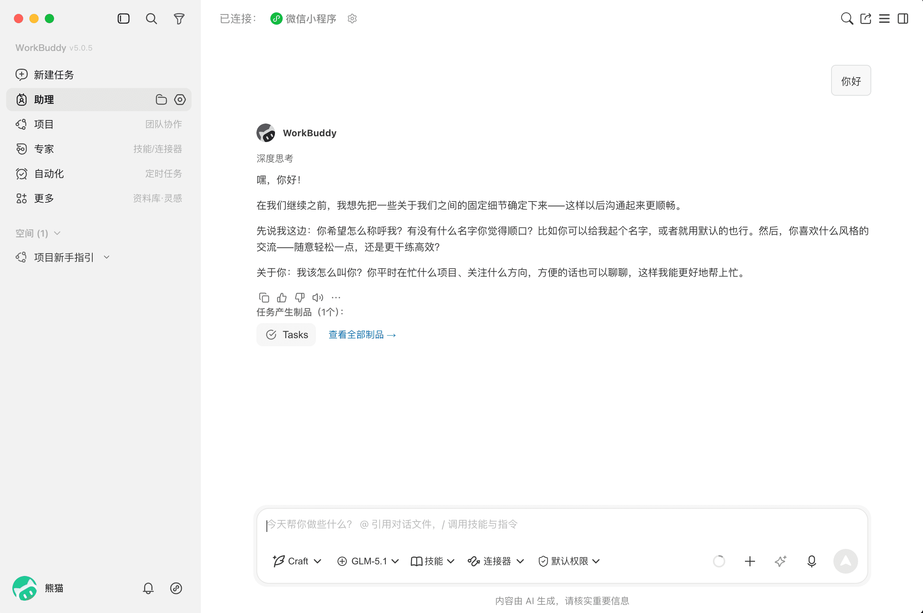Open settings icon in 助理 row

(x=180, y=99)
